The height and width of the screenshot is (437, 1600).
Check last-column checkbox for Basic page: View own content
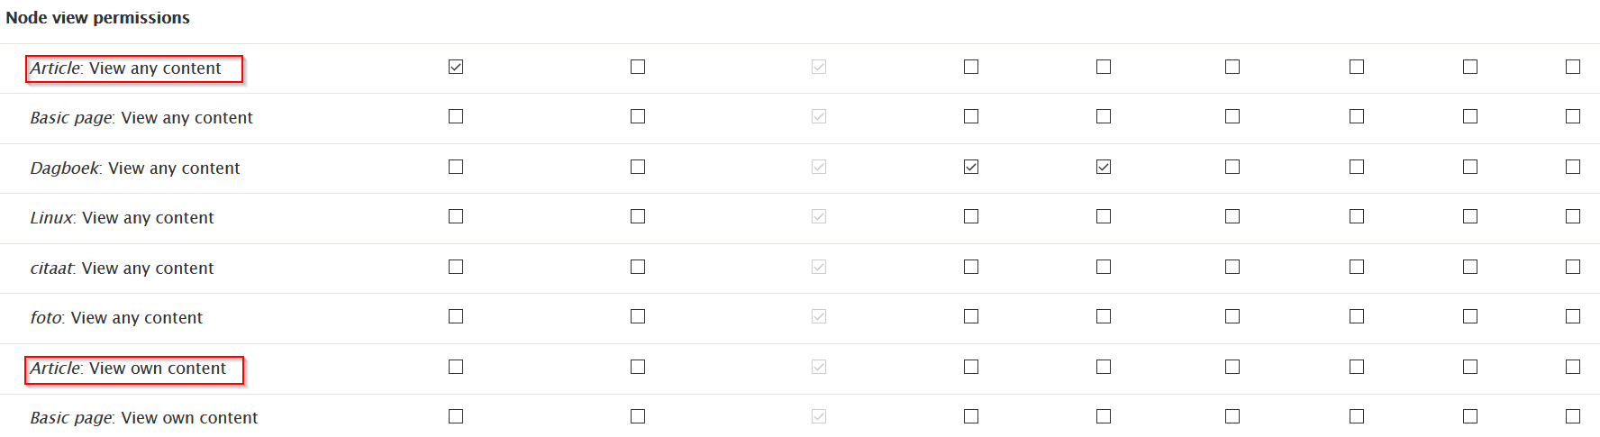[x=1573, y=416]
